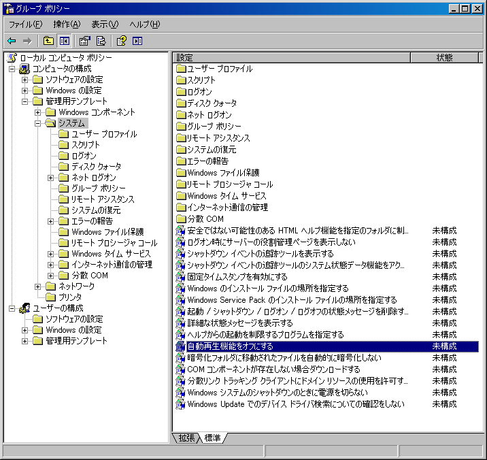
Task: Click the Help toolbar icon
Action: 122,41
